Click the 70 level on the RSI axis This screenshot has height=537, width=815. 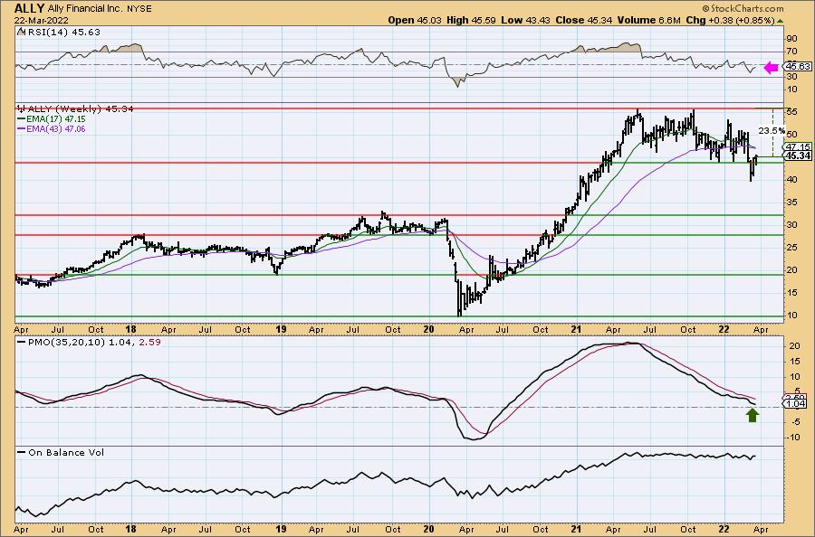(791, 52)
